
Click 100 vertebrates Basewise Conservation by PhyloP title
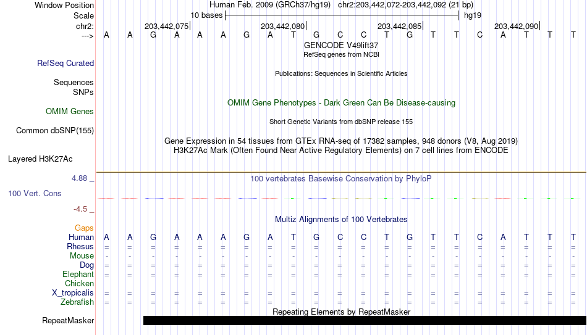[x=341, y=179]
